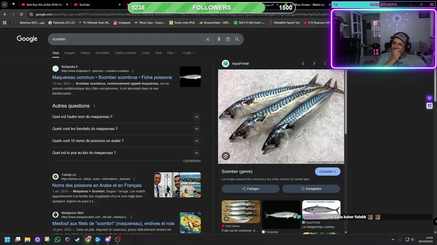The height and width of the screenshot is (245, 437).
Task: Close the YouTube browser tab
Action: pyautogui.click(x=120, y=4)
